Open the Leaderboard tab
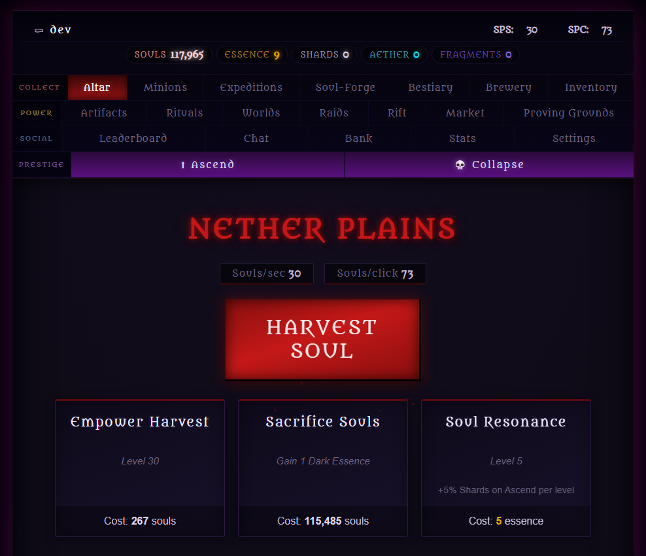The image size is (646, 556). (133, 138)
